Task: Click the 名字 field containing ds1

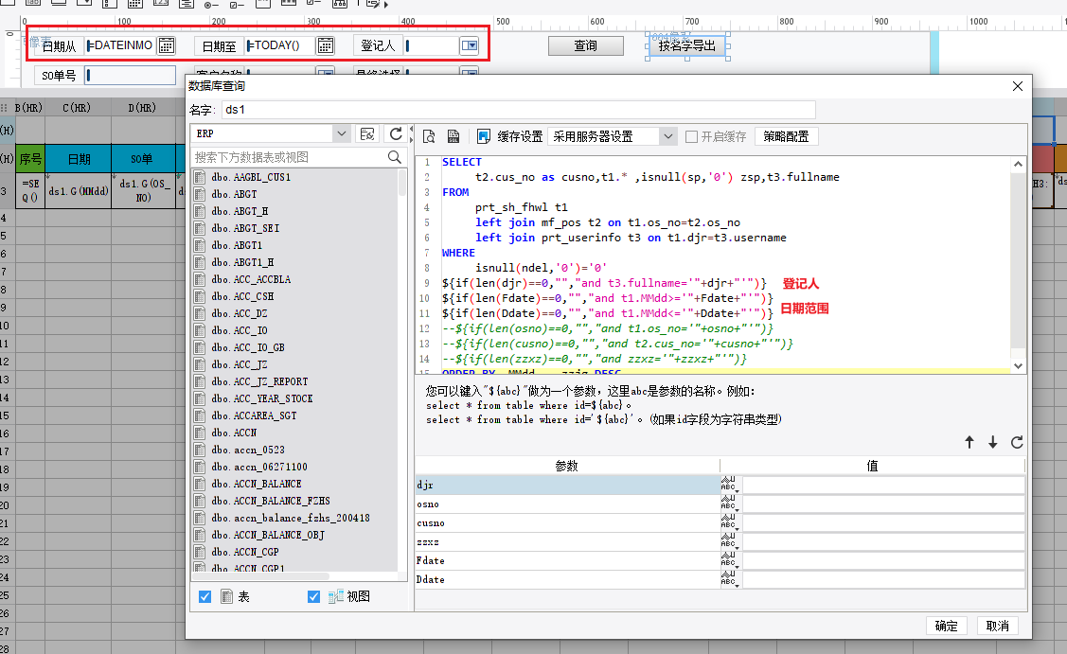Action: tap(519, 110)
